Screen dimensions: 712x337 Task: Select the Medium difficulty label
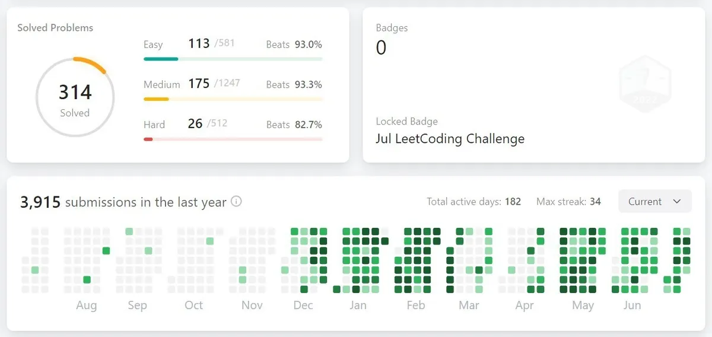[x=161, y=84]
